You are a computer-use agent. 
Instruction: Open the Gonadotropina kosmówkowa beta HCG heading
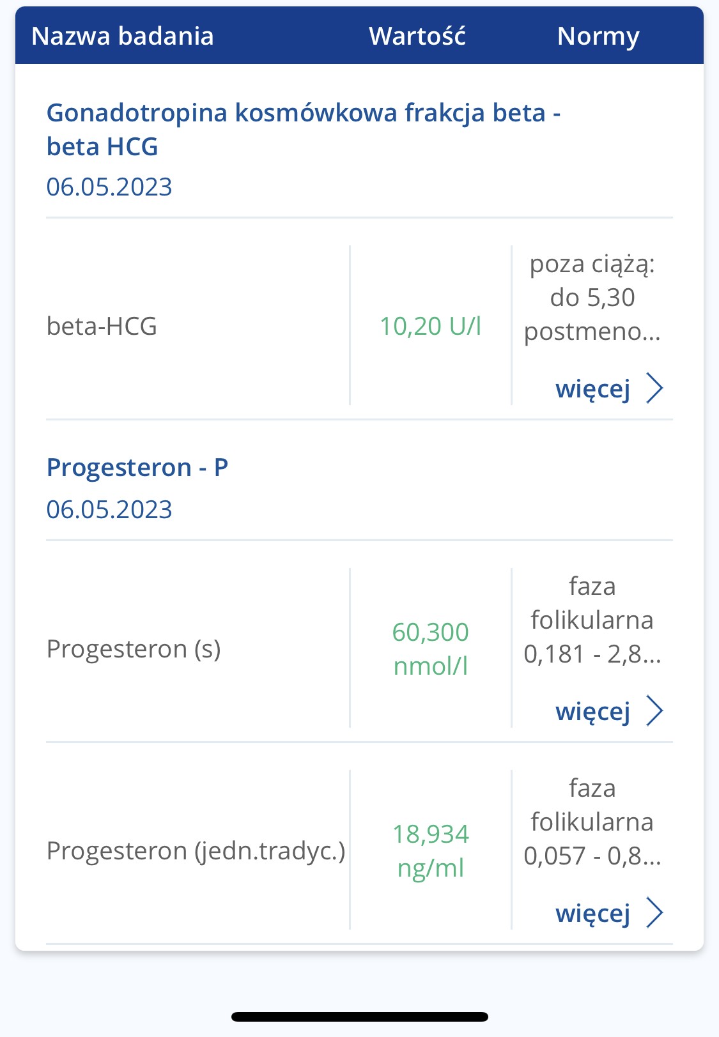(303, 129)
